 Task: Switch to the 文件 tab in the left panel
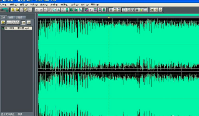pos(3,17)
